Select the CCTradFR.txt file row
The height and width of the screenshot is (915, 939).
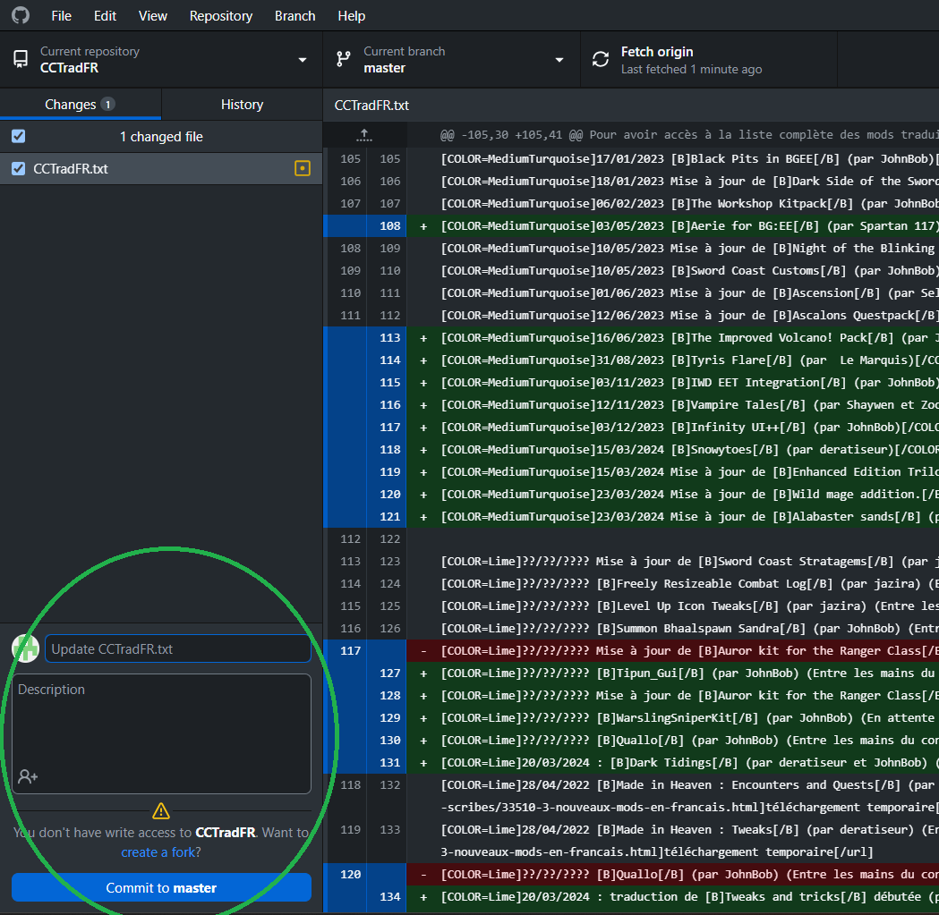[x=161, y=169]
